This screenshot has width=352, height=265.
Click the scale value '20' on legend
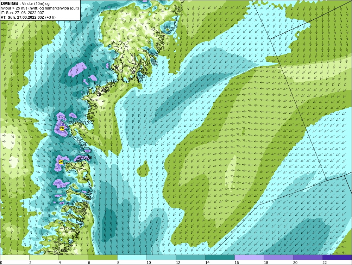[295, 263]
